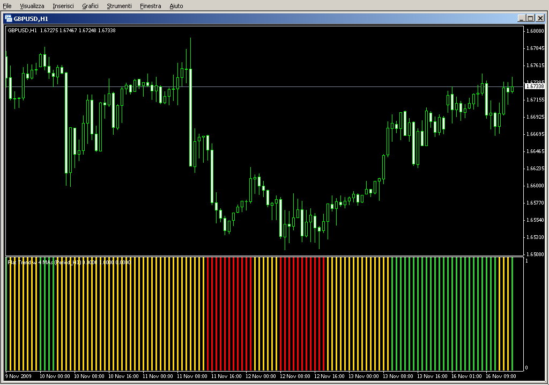Click the GBPUSD chart window icon
This screenshot has width=549, height=385.
9,18
